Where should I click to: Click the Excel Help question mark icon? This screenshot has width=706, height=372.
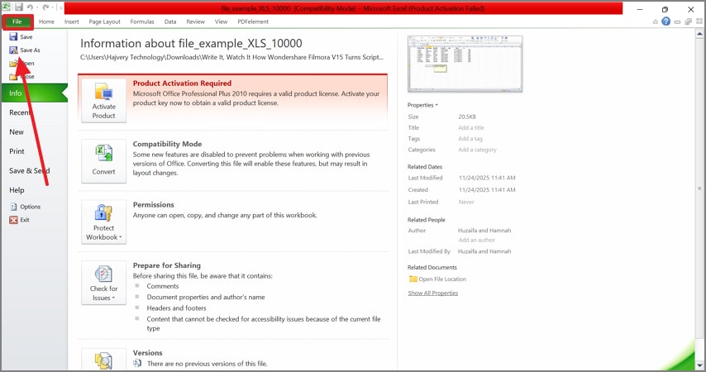click(x=666, y=21)
